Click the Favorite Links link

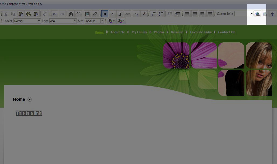[x=201, y=32]
